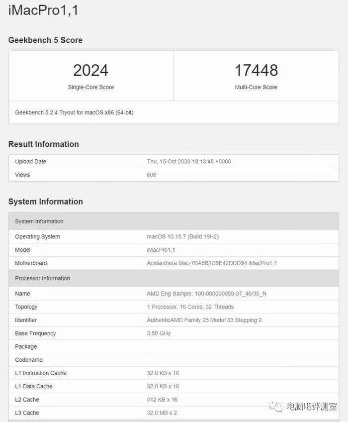Click the Single-Core Score label

click(90, 87)
